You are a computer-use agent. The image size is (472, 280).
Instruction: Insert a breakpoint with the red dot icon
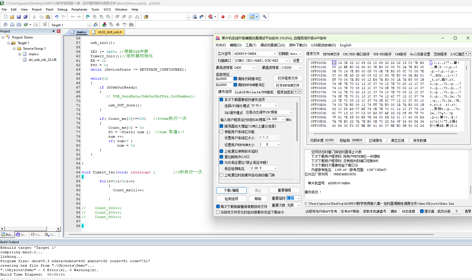223,17
